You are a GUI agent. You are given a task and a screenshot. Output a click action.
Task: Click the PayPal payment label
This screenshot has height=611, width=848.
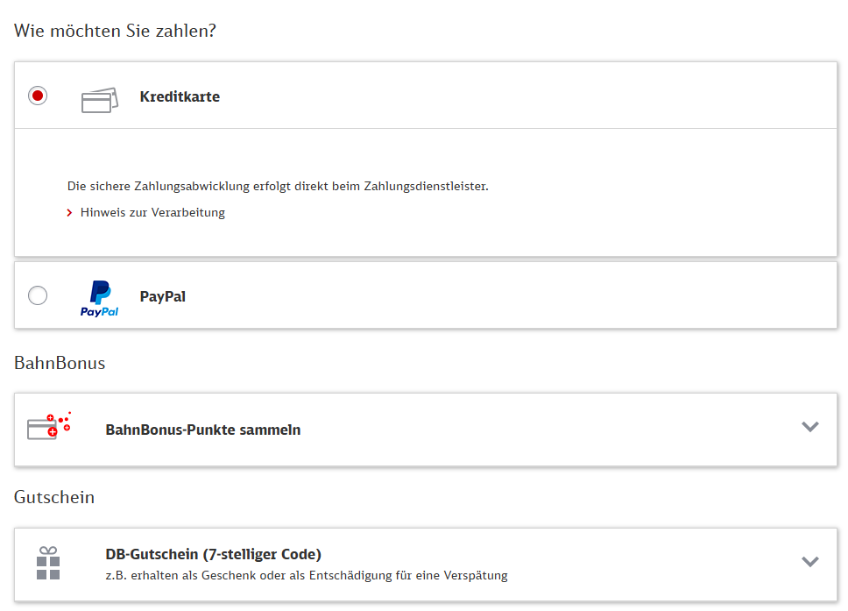[163, 297]
